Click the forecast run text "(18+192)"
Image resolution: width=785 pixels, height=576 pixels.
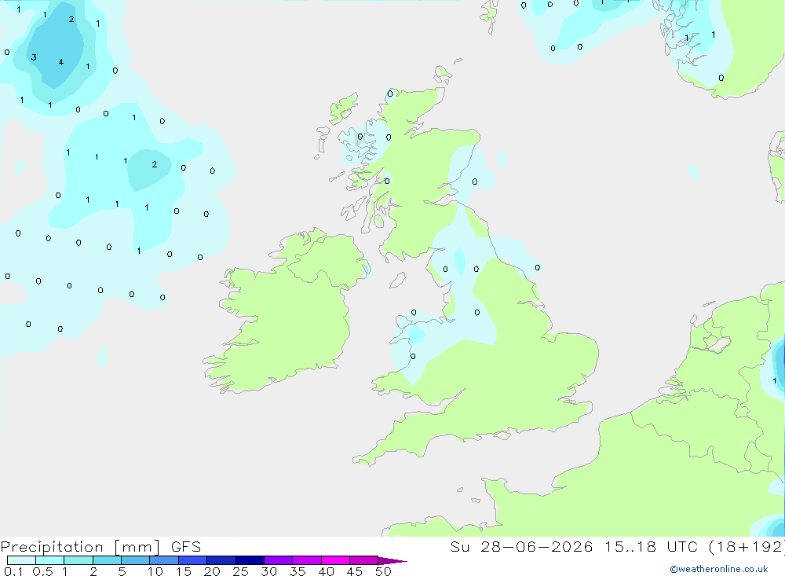click(x=747, y=547)
